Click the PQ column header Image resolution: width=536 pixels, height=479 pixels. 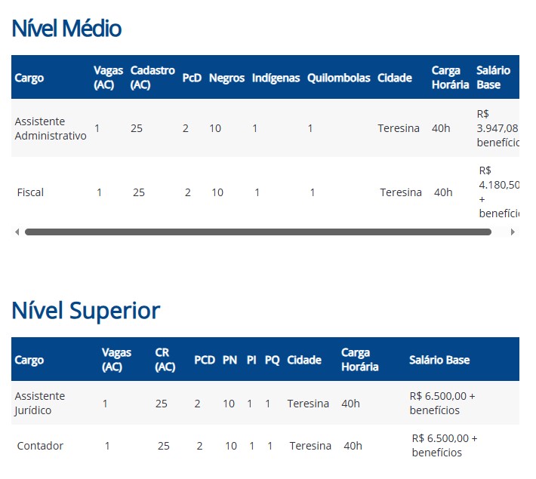pyautogui.click(x=272, y=360)
